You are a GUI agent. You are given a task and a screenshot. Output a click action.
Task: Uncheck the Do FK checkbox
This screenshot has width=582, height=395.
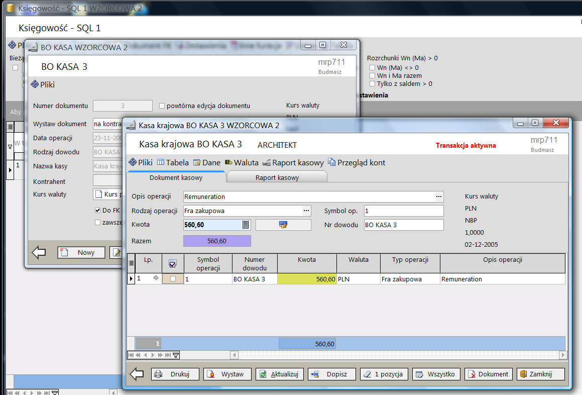[97, 211]
